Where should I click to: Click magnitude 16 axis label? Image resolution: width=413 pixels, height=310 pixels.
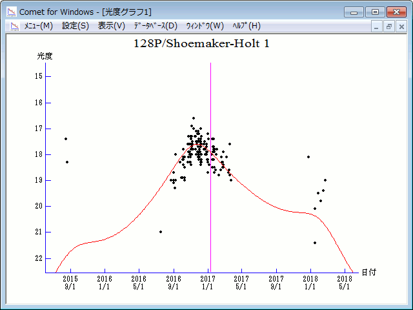click(39, 103)
